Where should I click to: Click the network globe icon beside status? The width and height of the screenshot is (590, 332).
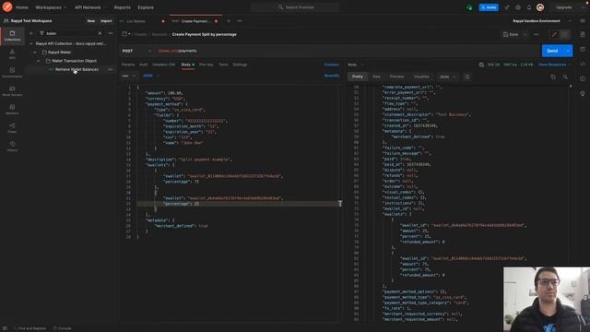(x=481, y=65)
